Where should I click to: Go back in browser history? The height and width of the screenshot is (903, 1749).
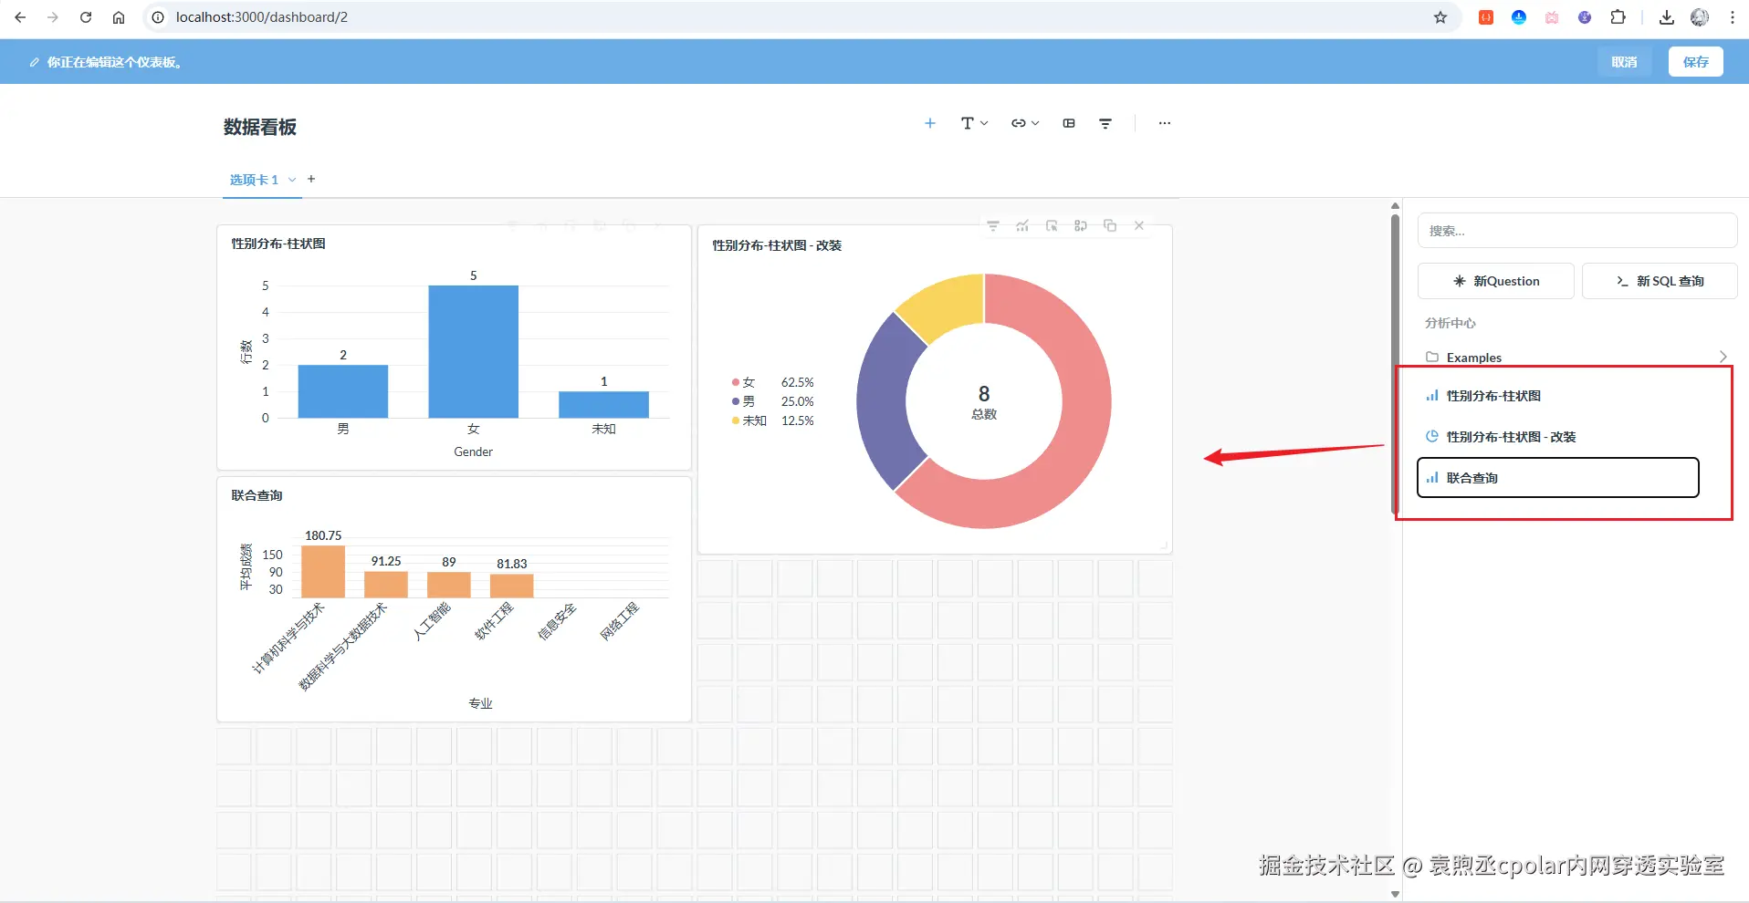click(20, 17)
